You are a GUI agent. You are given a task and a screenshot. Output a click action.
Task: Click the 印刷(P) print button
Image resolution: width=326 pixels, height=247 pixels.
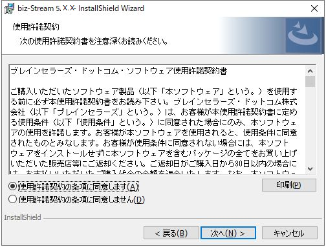coord(289,185)
